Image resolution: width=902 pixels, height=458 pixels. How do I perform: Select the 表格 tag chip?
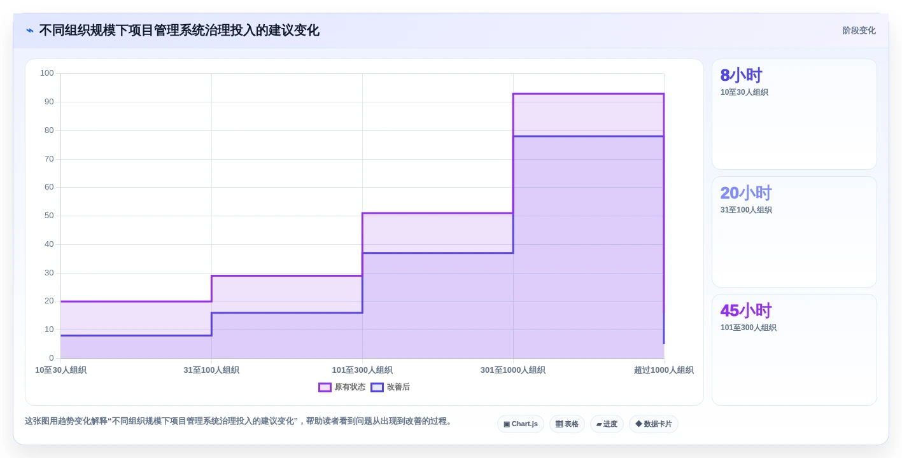(x=567, y=424)
